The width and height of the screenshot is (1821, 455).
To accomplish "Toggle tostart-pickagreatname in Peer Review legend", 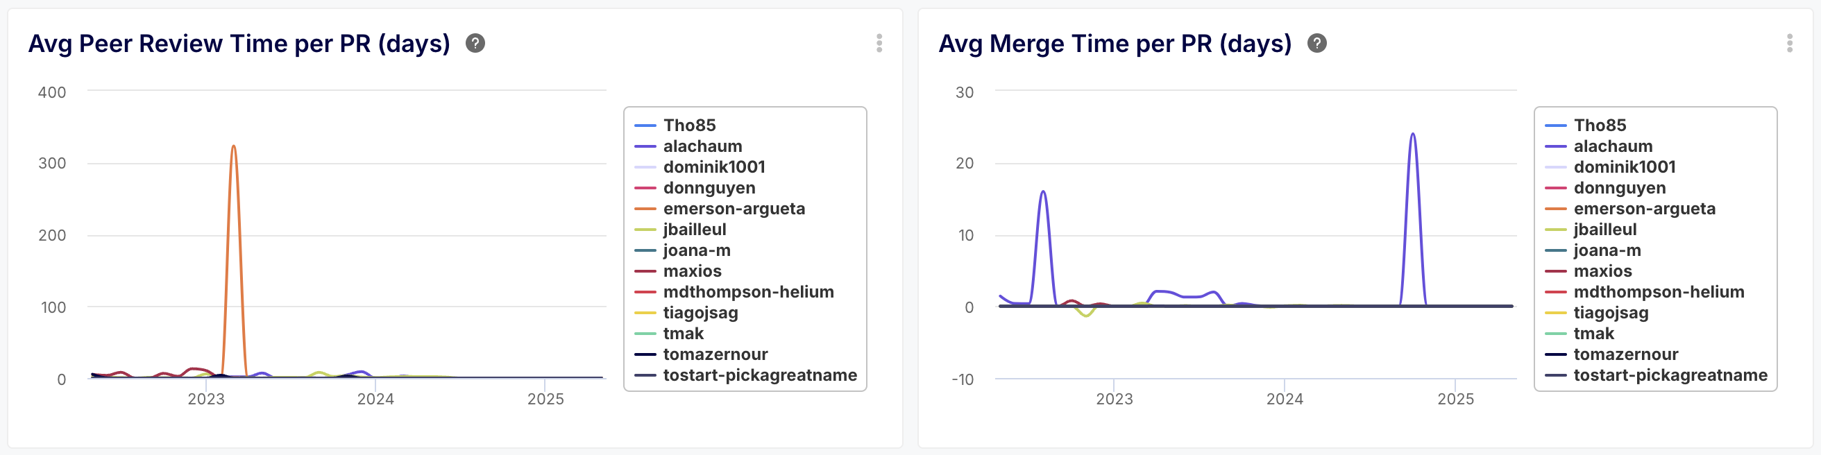I will pyautogui.click(x=759, y=375).
